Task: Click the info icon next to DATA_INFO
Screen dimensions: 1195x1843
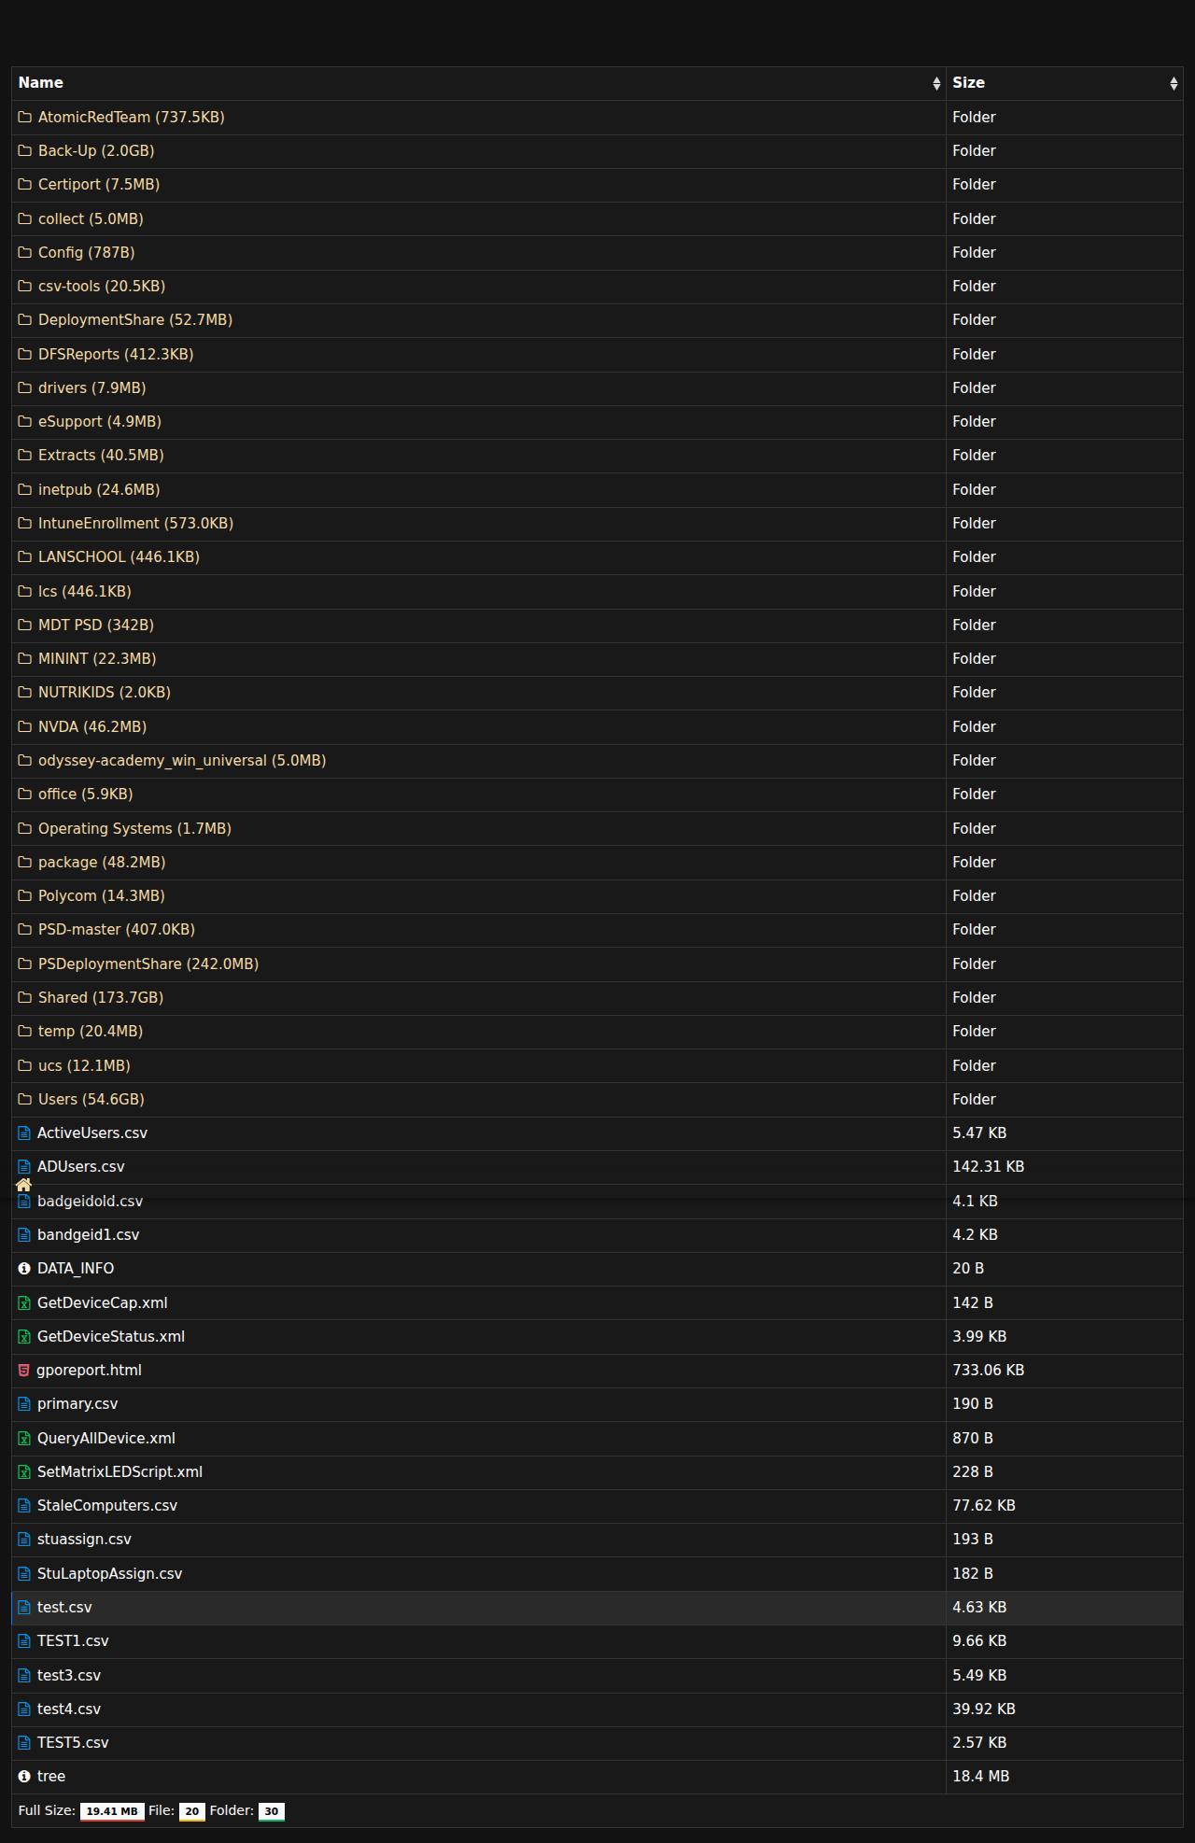Action: coord(24,1269)
